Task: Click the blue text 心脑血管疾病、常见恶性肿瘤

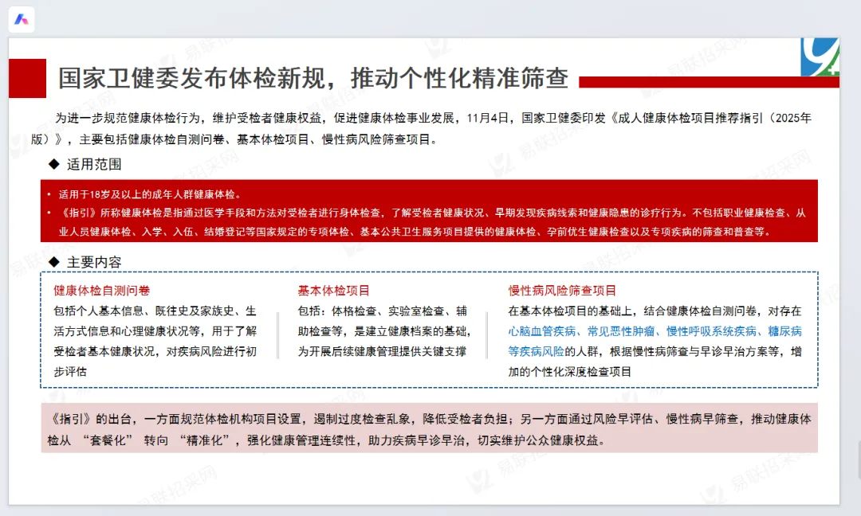Action: 581,331
